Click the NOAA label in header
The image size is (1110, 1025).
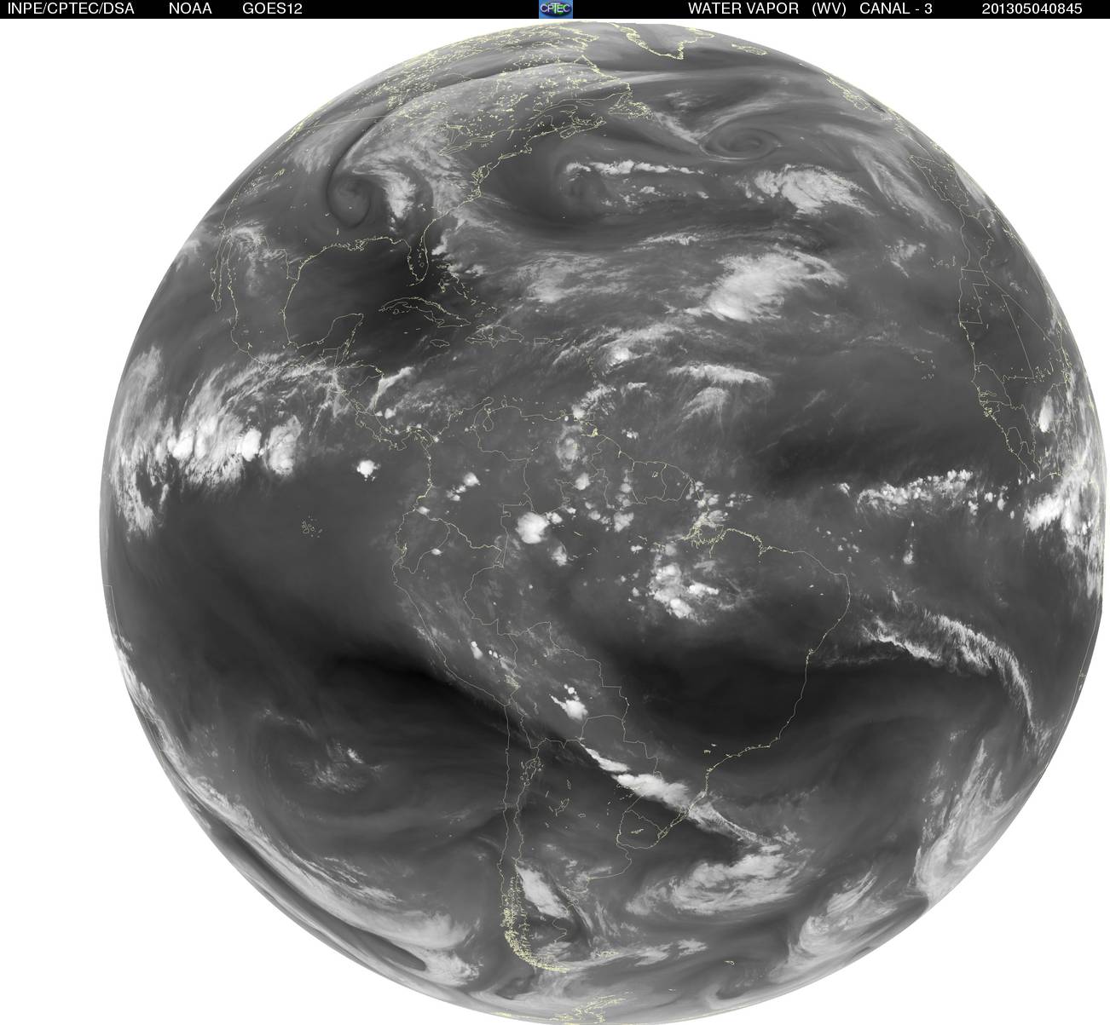coord(191,9)
